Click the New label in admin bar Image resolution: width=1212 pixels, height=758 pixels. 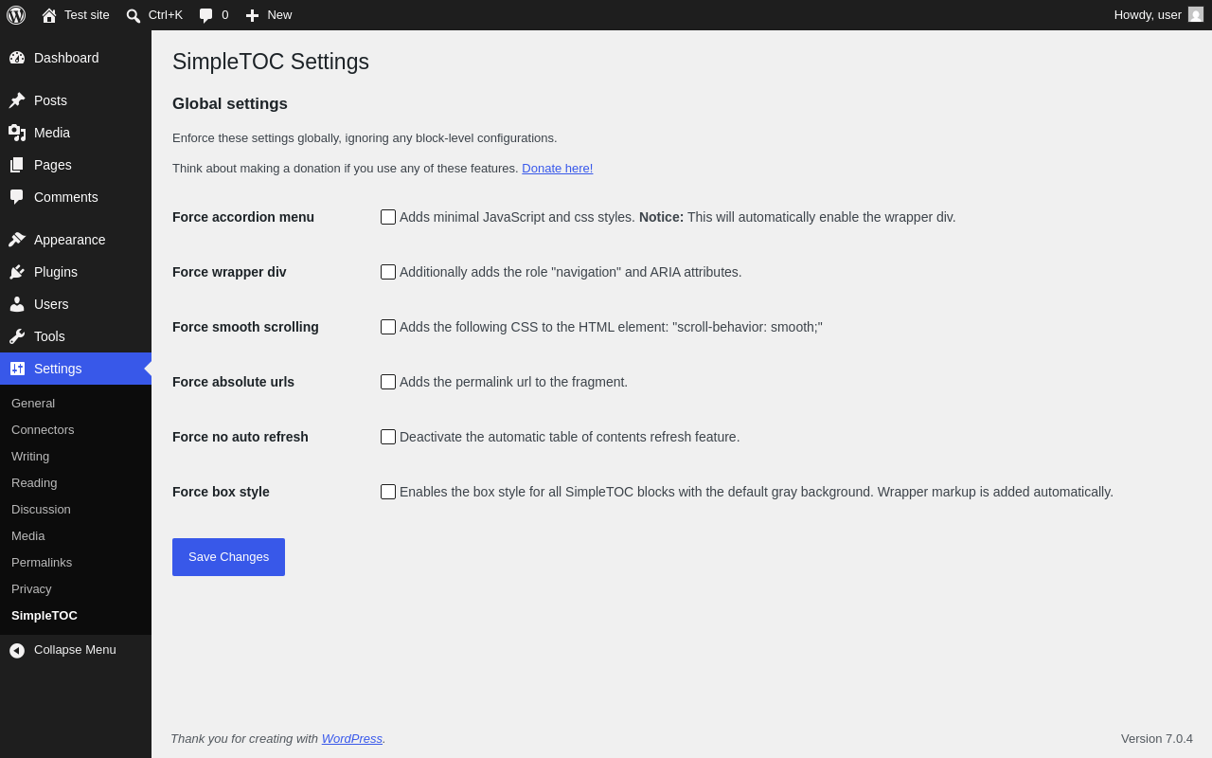coord(279,15)
